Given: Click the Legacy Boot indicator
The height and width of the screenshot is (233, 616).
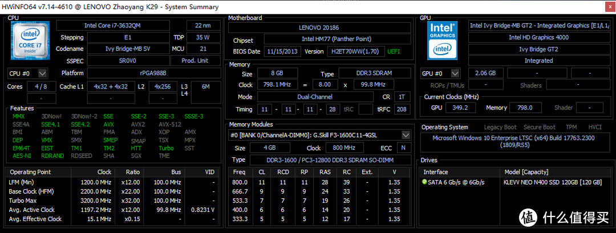Looking at the screenshot, I should pos(501,127).
